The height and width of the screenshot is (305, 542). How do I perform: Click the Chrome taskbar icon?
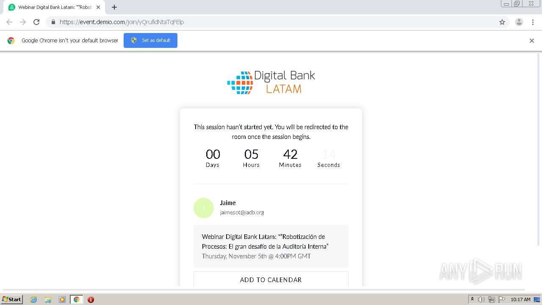[76, 299]
